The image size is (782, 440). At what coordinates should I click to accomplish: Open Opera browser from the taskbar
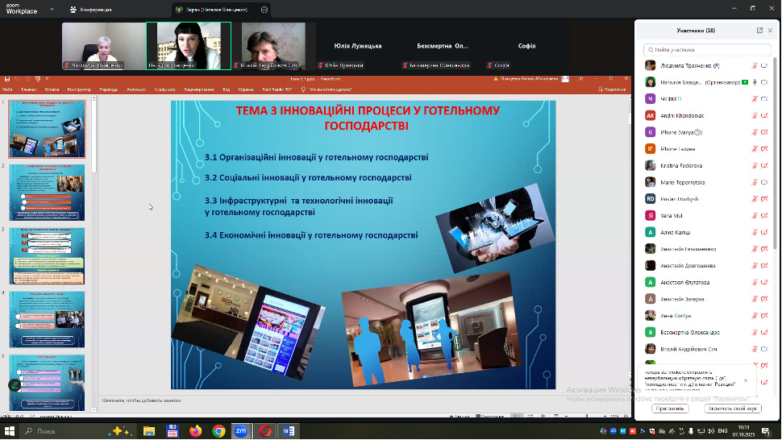point(265,431)
